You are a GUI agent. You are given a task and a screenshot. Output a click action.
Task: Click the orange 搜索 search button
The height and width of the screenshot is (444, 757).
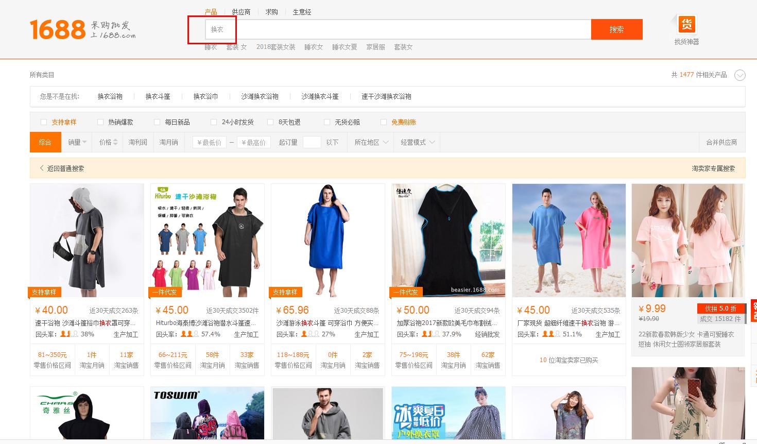(x=616, y=29)
